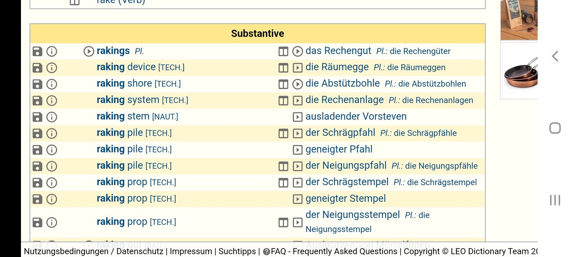Open info for raking shore entry

[52, 84]
